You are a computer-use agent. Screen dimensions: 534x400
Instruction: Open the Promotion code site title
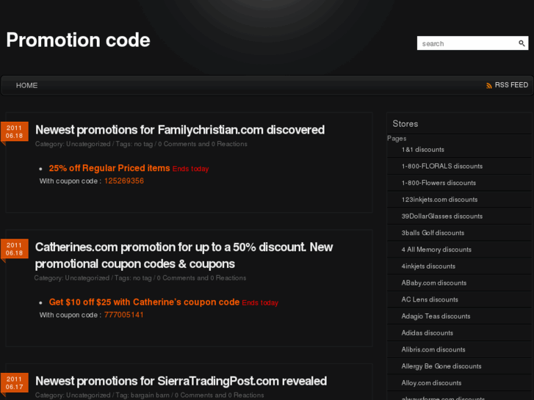[x=78, y=40]
